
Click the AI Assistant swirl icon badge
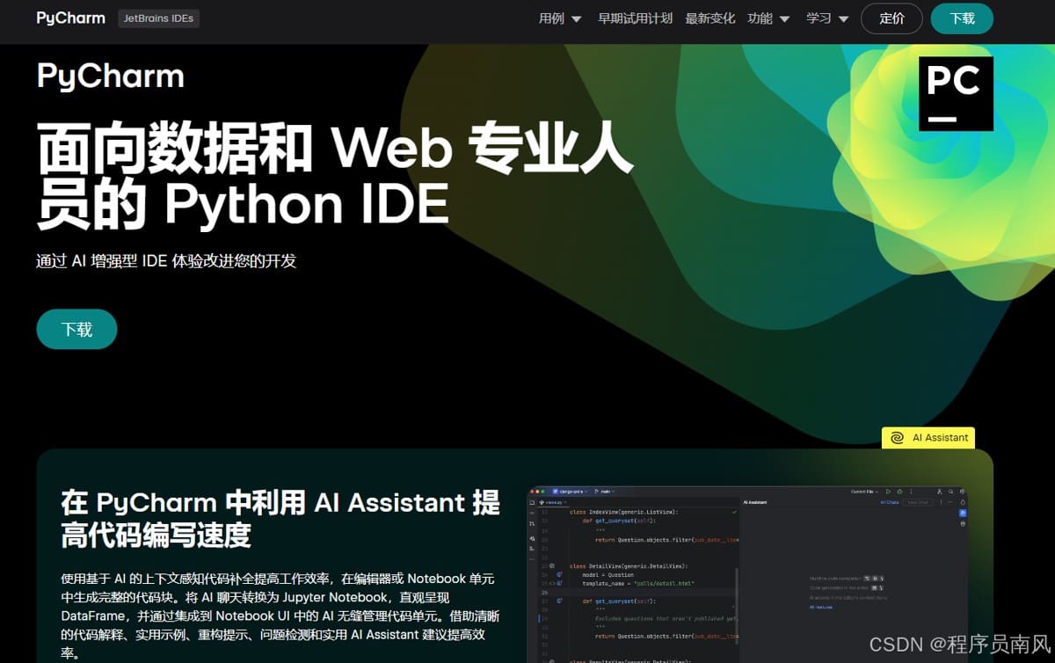point(897,438)
